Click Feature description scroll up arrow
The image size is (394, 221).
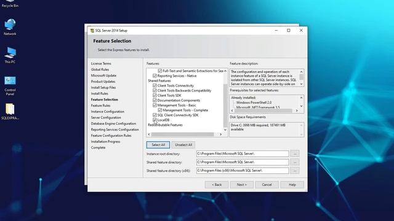301,72
